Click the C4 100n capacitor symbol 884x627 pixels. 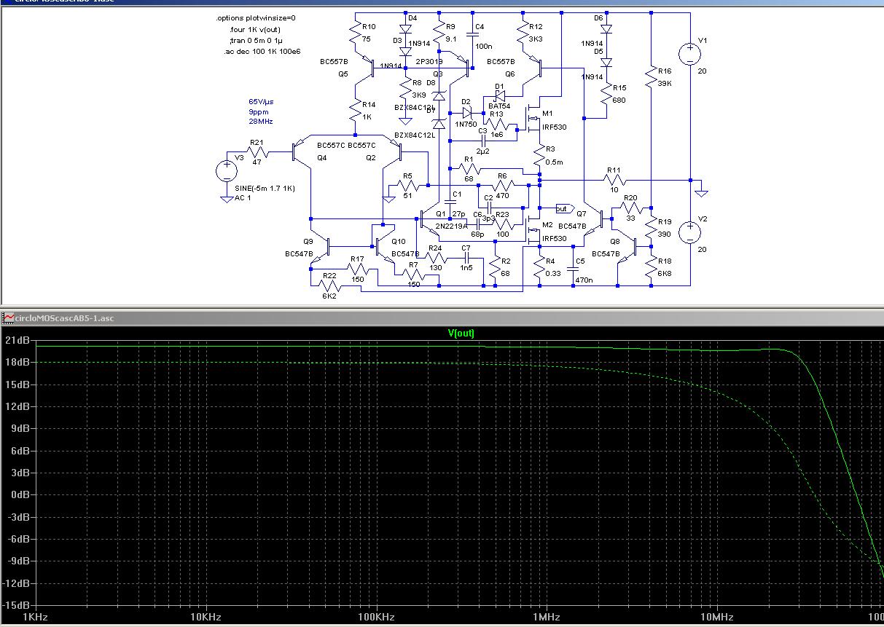pos(472,36)
